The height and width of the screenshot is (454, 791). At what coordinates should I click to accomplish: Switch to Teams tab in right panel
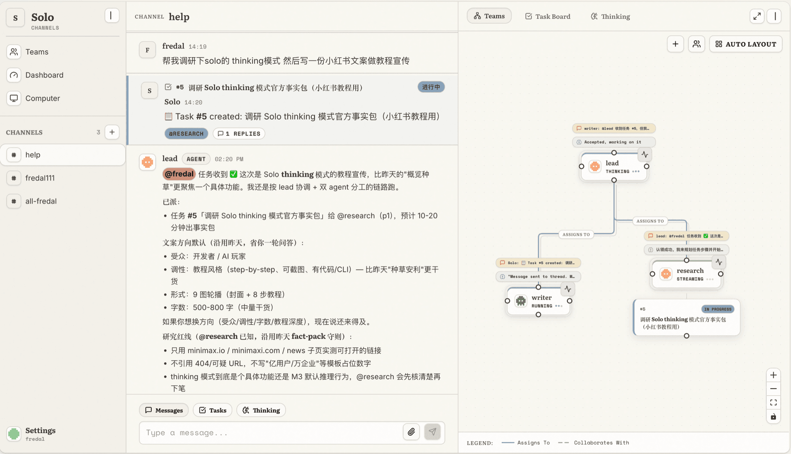(489, 16)
